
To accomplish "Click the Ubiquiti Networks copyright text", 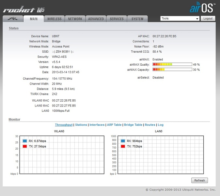I will point(181,190).
